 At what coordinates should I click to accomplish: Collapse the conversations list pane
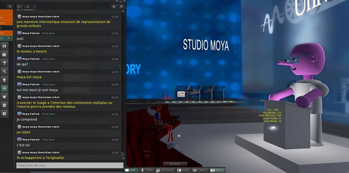tap(10, 6)
